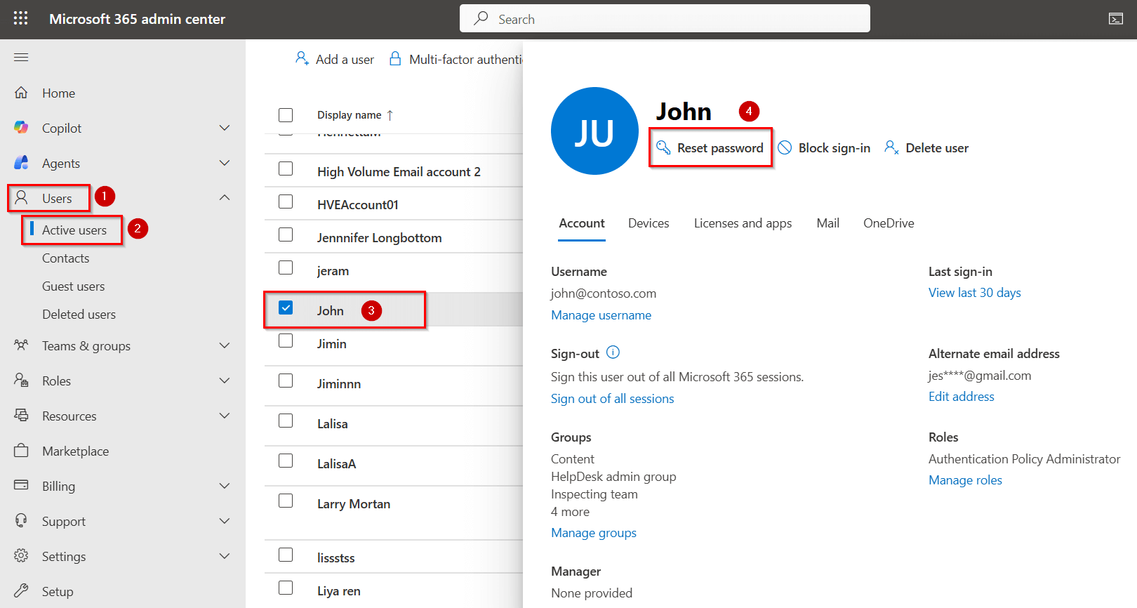Expand the Resources menu chevron
Image resolution: width=1137 pixels, height=608 pixels.
(225, 416)
